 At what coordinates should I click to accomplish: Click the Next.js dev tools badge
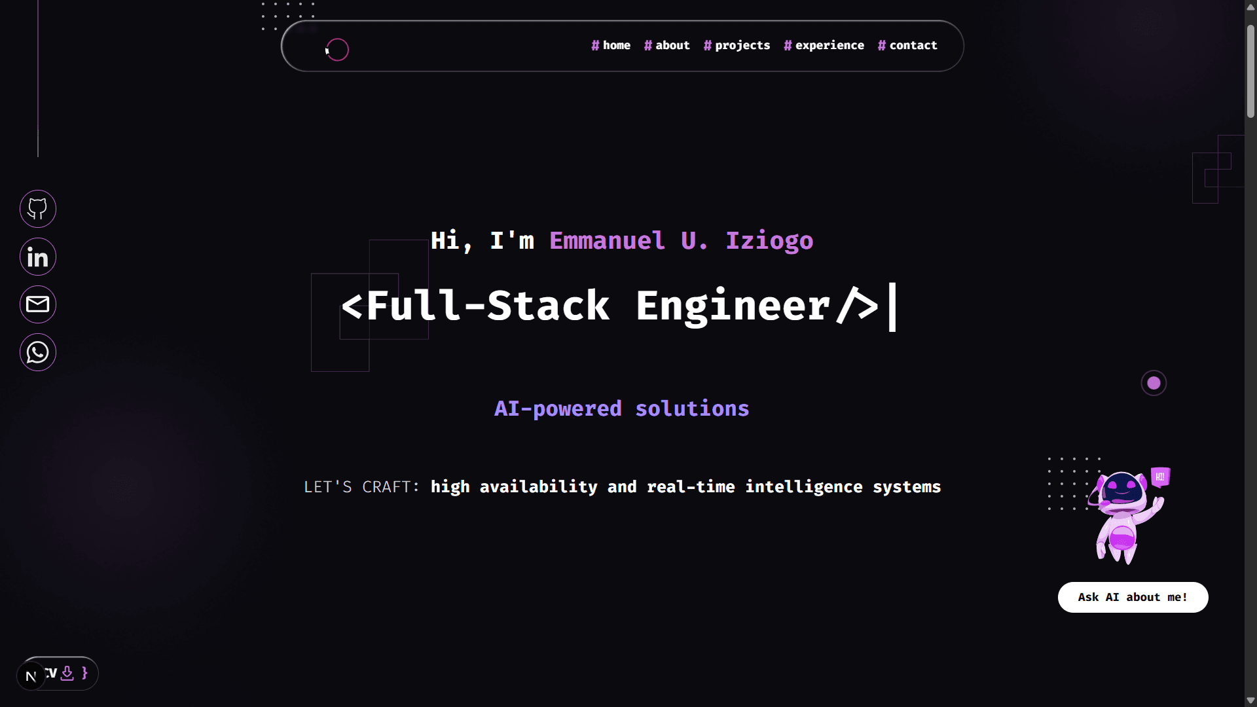click(x=31, y=676)
